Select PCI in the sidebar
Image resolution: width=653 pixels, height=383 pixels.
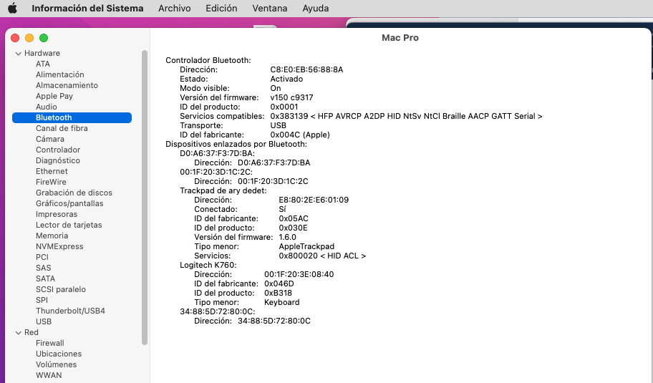[42, 257]
